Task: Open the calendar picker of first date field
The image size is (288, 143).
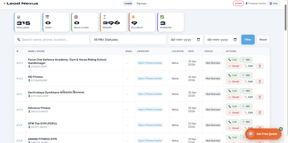Action: point(198,39)
